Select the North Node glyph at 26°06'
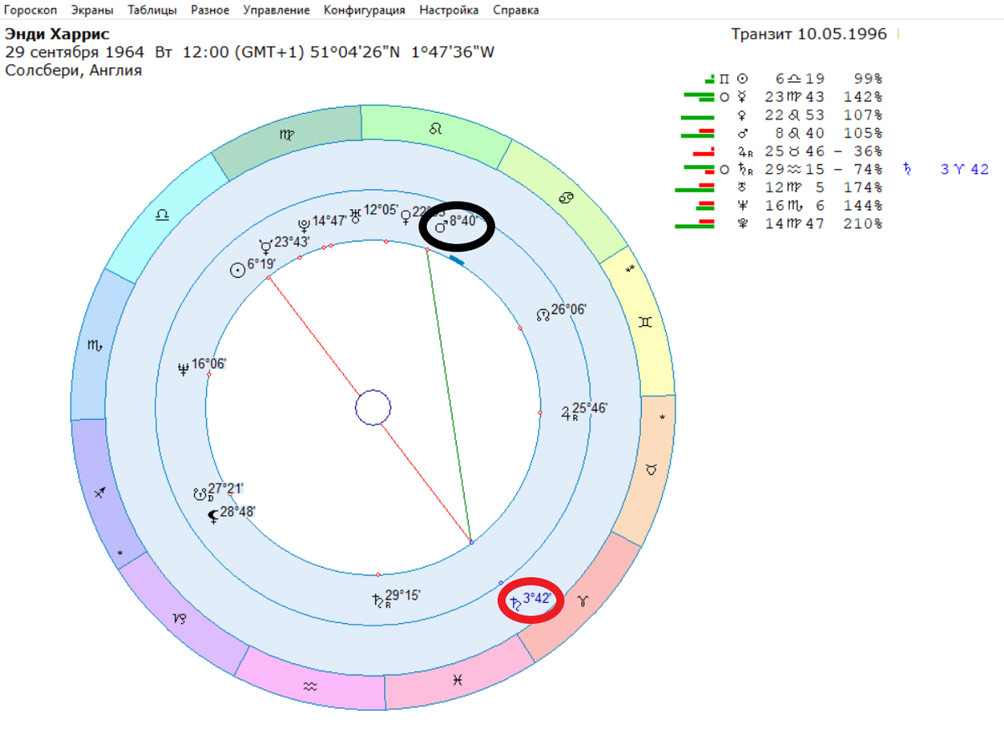 (x=542, y=314)
